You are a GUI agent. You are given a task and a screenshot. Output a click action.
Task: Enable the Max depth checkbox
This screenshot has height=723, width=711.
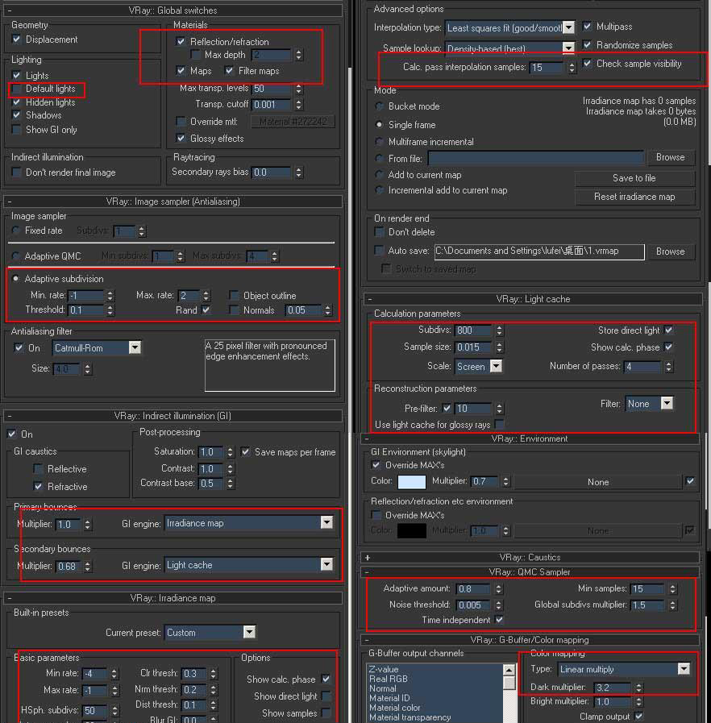click(196, 55)
